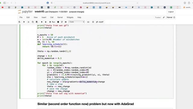Run the current cell

52,22
